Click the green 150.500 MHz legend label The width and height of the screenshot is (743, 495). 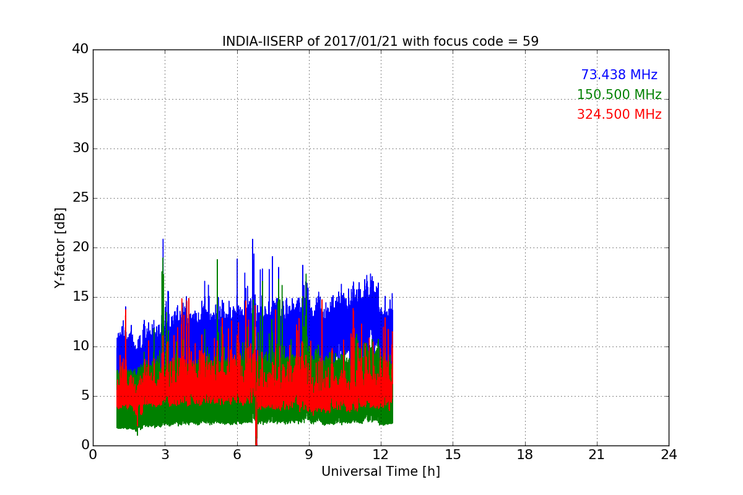[619, 95]
